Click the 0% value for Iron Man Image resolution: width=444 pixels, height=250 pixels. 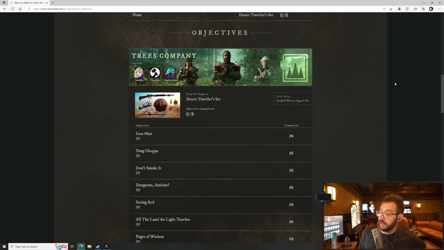pos(291,136)
